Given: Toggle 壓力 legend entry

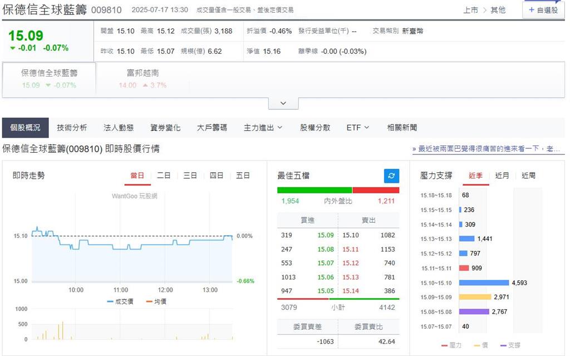Looking at the screenshot, I should tap(451, 345).
